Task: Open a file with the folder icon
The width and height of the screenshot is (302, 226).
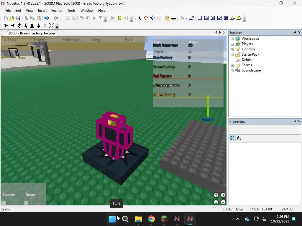Action: coord(12,18)
